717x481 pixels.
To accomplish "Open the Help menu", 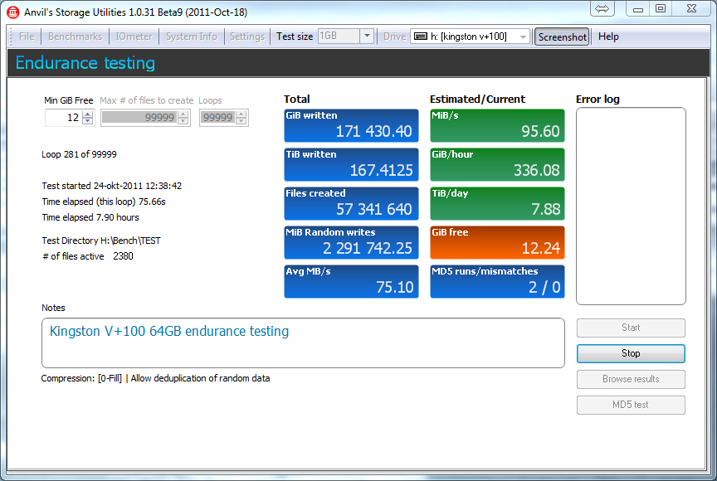I will click(608, 36).
